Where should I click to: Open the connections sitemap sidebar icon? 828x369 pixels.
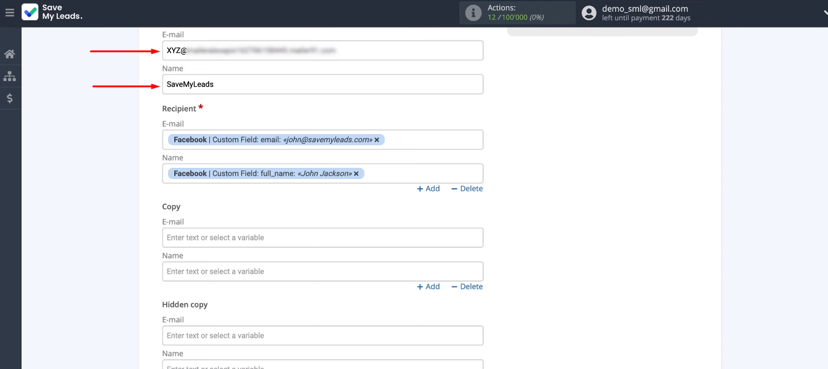point(9,76)
